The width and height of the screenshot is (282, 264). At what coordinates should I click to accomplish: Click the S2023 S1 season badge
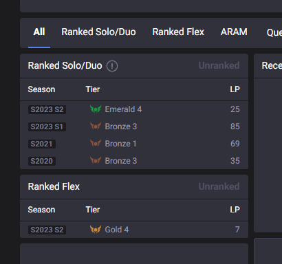click(x=47, y=126)
